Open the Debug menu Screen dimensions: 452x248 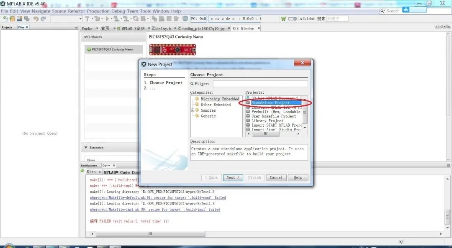pos(118,11)
